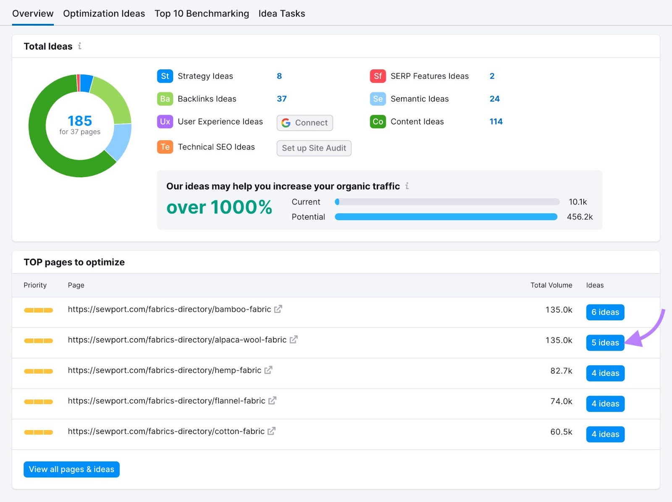Click the User Experience Ux icon

(x=165, y=122)
